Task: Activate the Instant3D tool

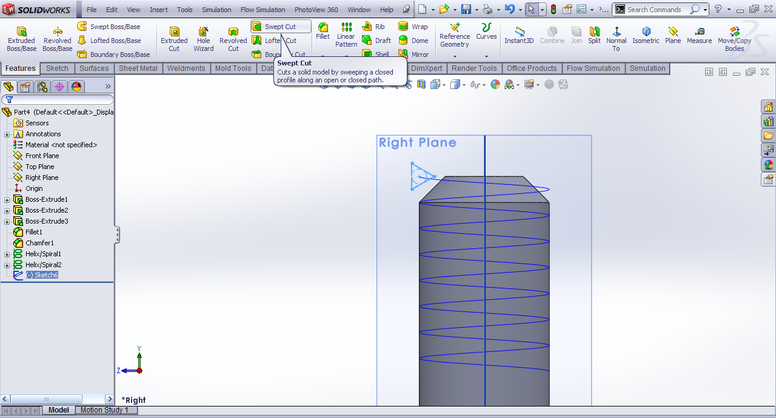Action: (519, 35)
